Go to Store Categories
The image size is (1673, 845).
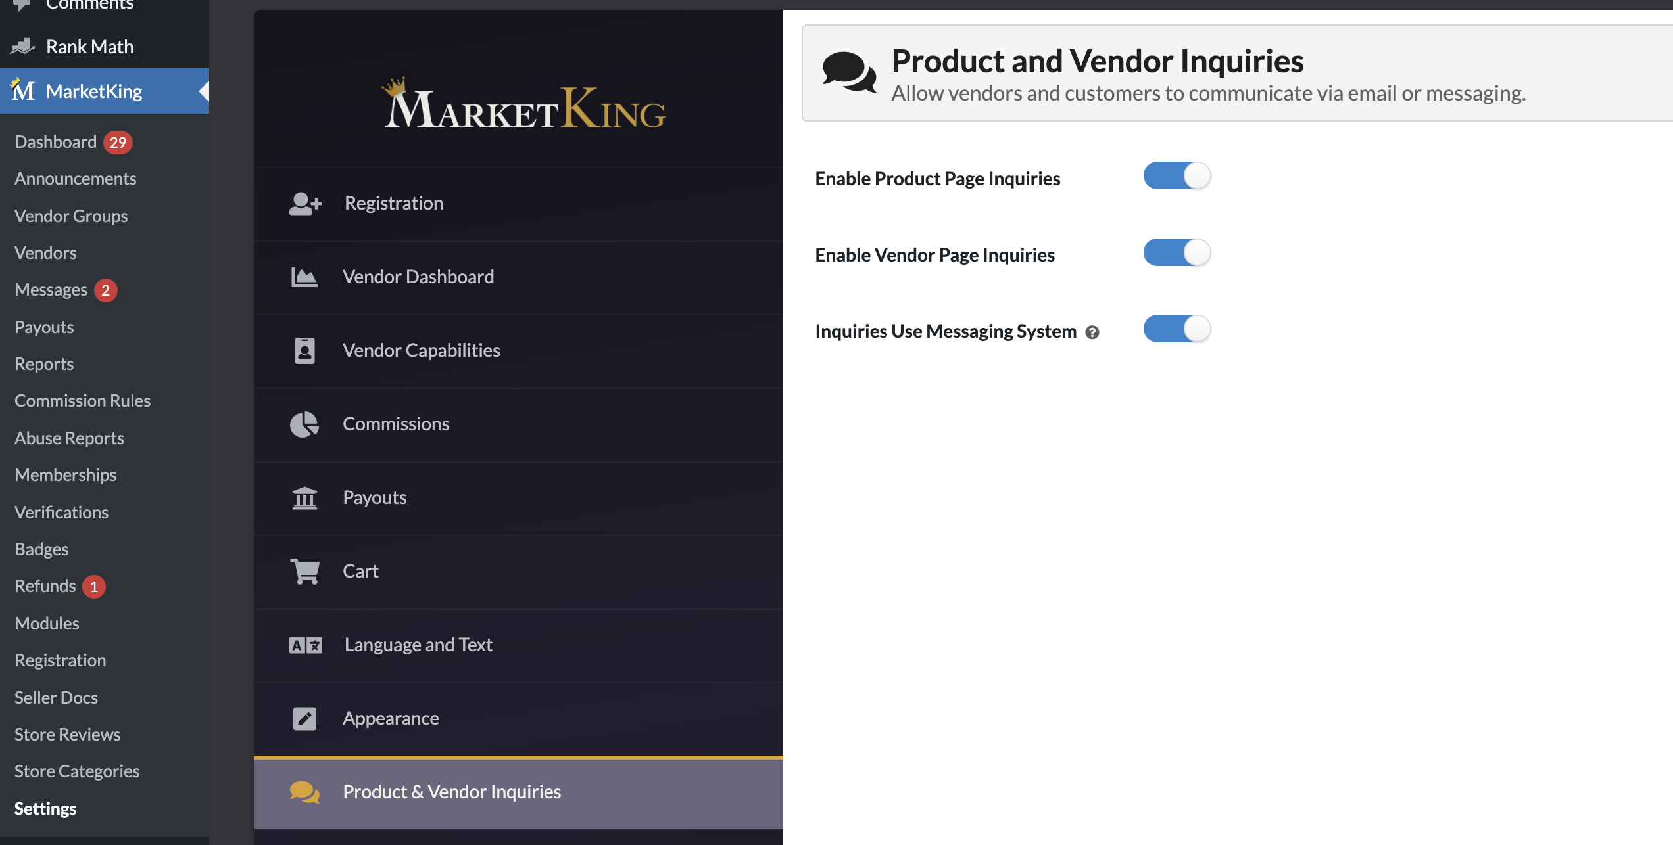(77, 771)
